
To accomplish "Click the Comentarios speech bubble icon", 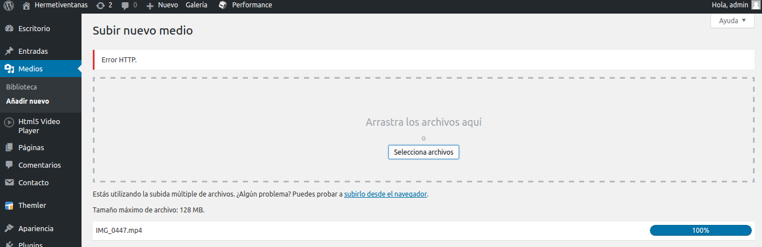I will coord(9,165).
